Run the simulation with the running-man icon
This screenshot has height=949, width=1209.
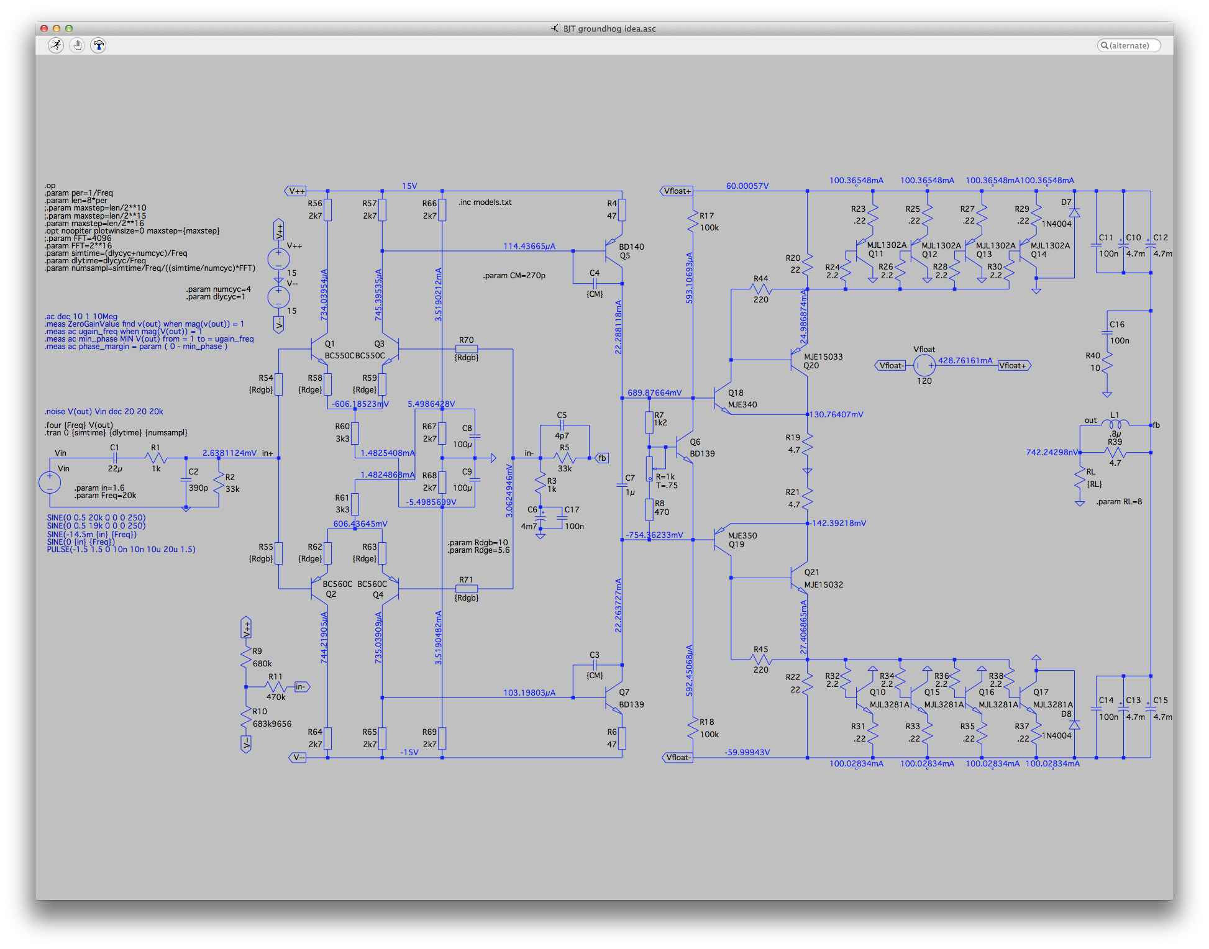coord(57,45)
